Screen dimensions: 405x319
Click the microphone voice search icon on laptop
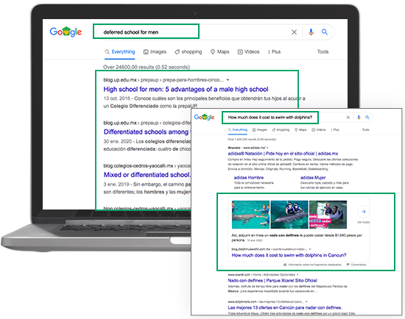click(311, 32)
